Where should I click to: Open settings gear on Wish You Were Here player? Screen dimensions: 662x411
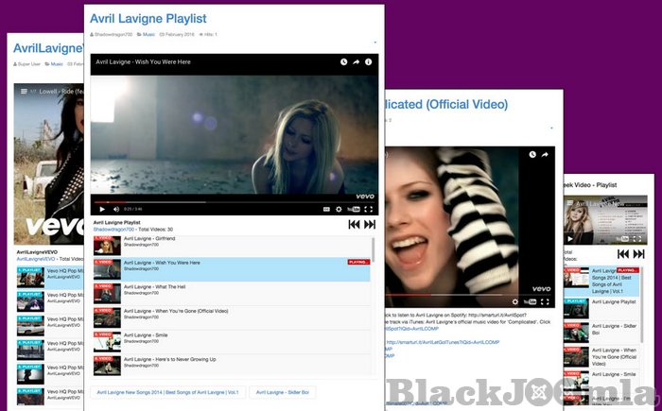(339, 209)
